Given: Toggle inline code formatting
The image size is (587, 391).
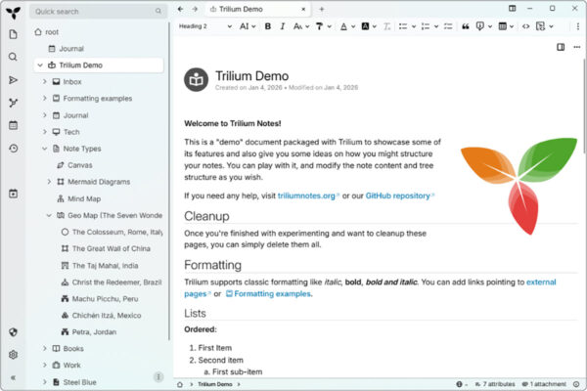Looking at the screenshot, I should click(x=526, y=26).
